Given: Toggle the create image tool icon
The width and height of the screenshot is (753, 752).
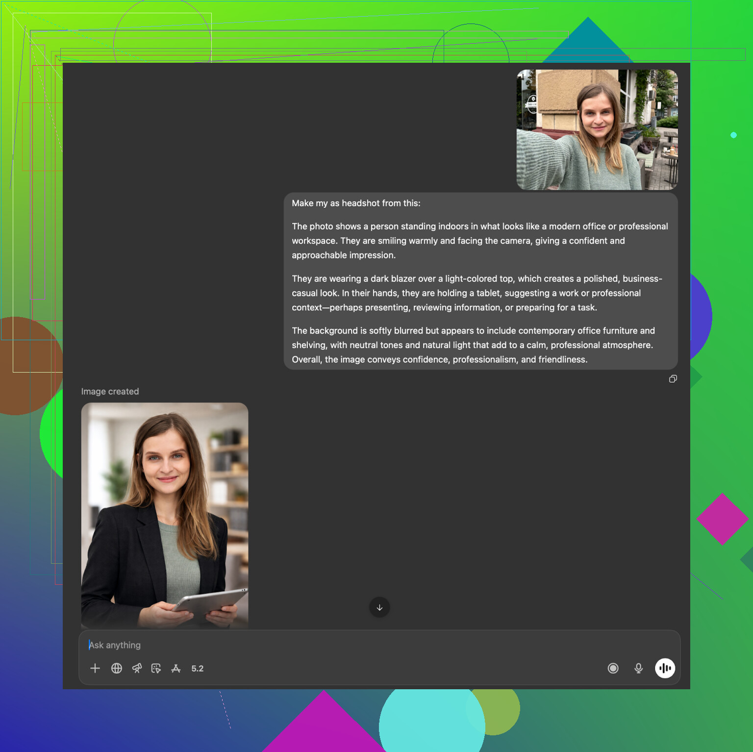Looking at the screenshot, I should [x=156, y=668].
